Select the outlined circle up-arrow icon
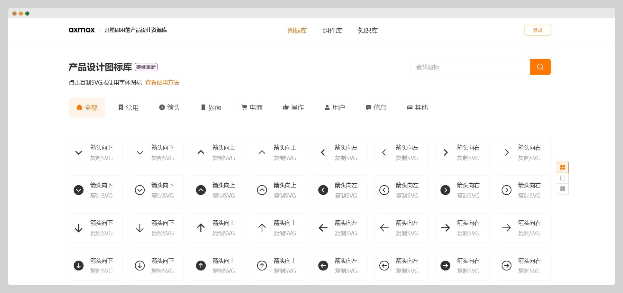Image resolution: width=623 pixels, height=293 pixels. [262, 266]
